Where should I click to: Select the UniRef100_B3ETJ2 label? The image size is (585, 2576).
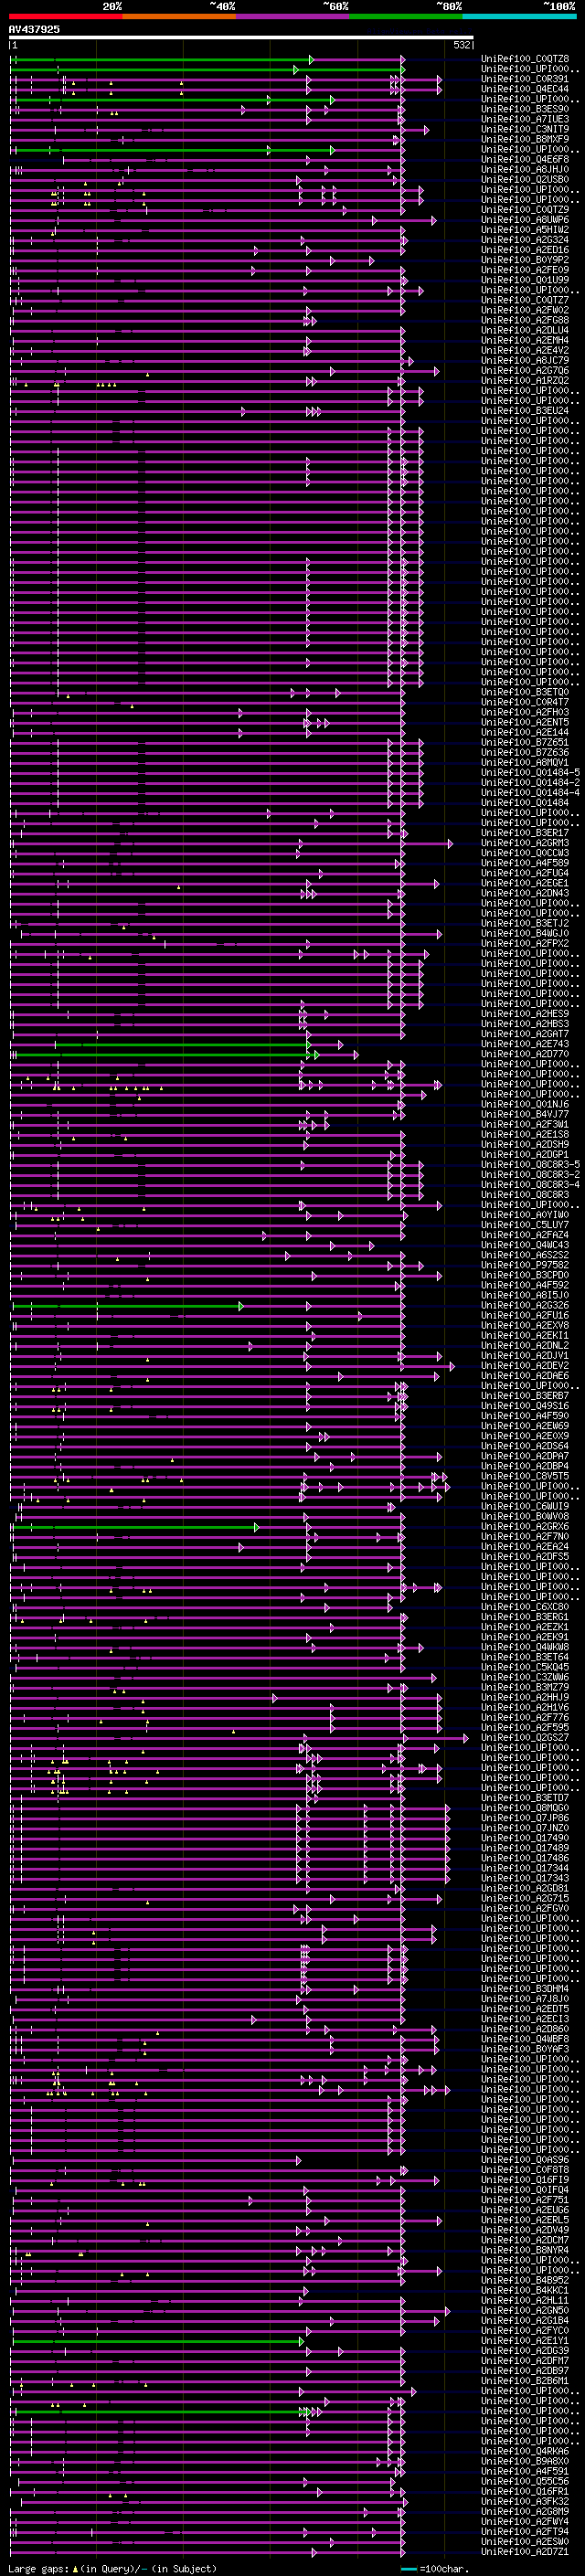pyautogui.click(x=525, y=923)
